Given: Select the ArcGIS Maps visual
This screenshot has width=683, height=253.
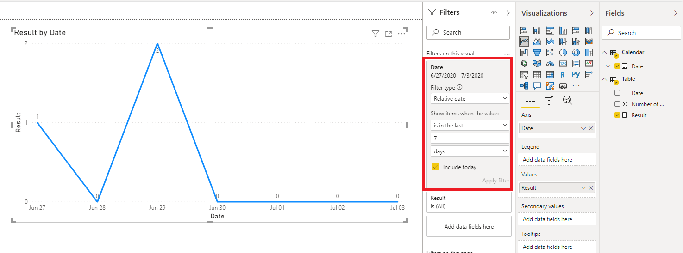Looking at the screenshot, I should [x=550, y=85].
